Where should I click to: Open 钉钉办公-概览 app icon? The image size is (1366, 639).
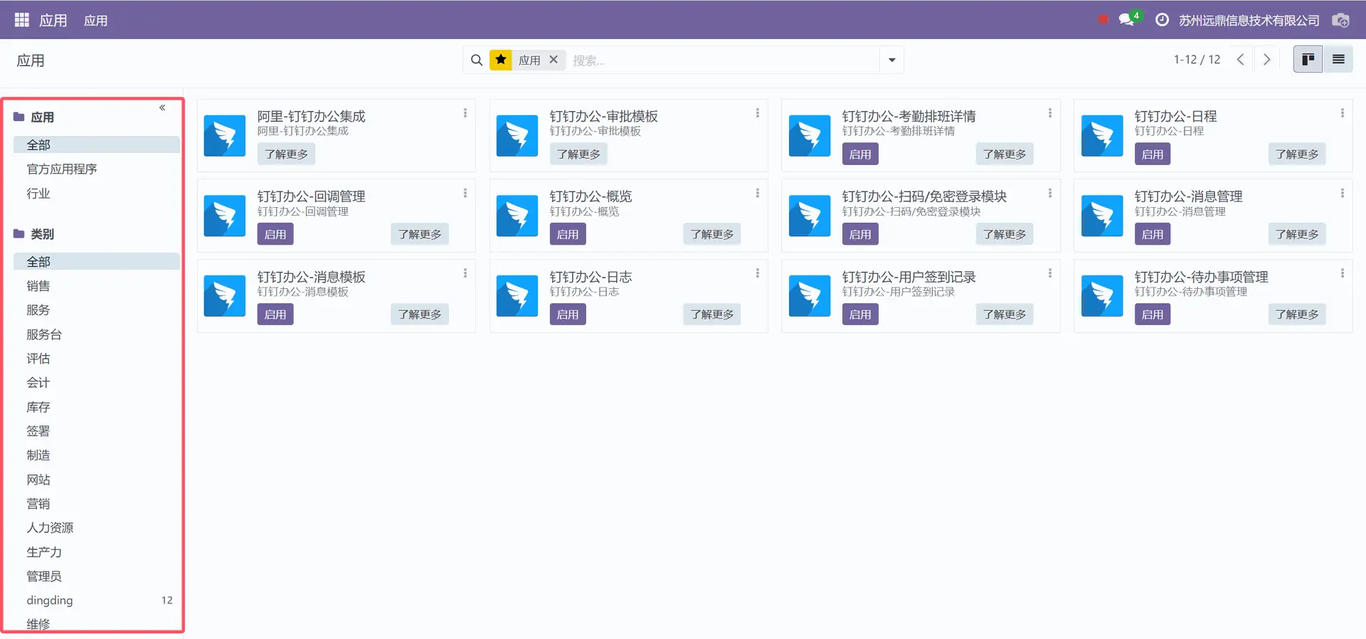tap(517, 216)
